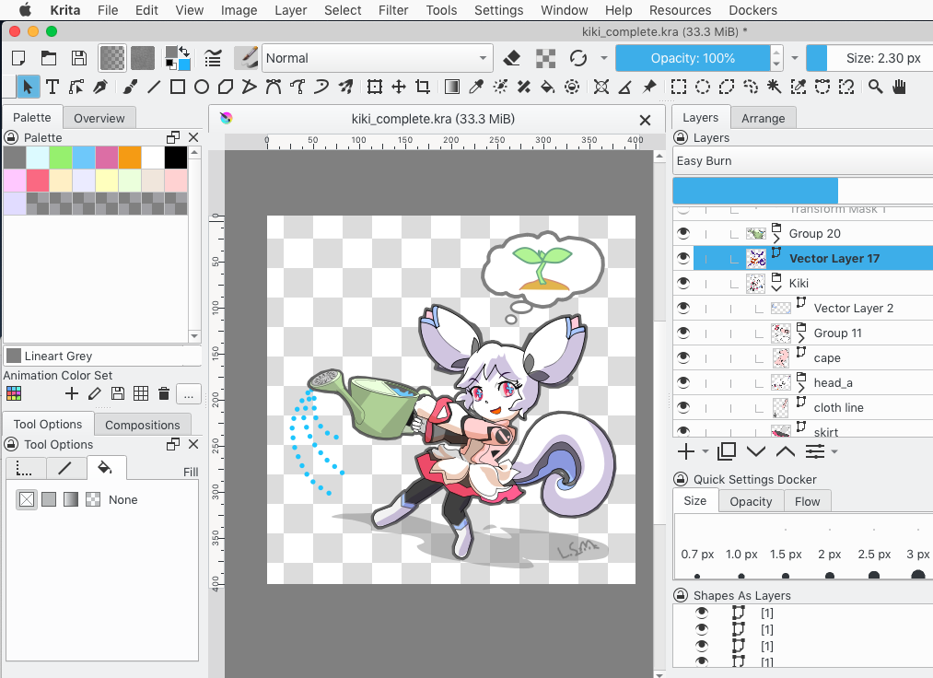Switch to the Arrange tab

(763, 118)
